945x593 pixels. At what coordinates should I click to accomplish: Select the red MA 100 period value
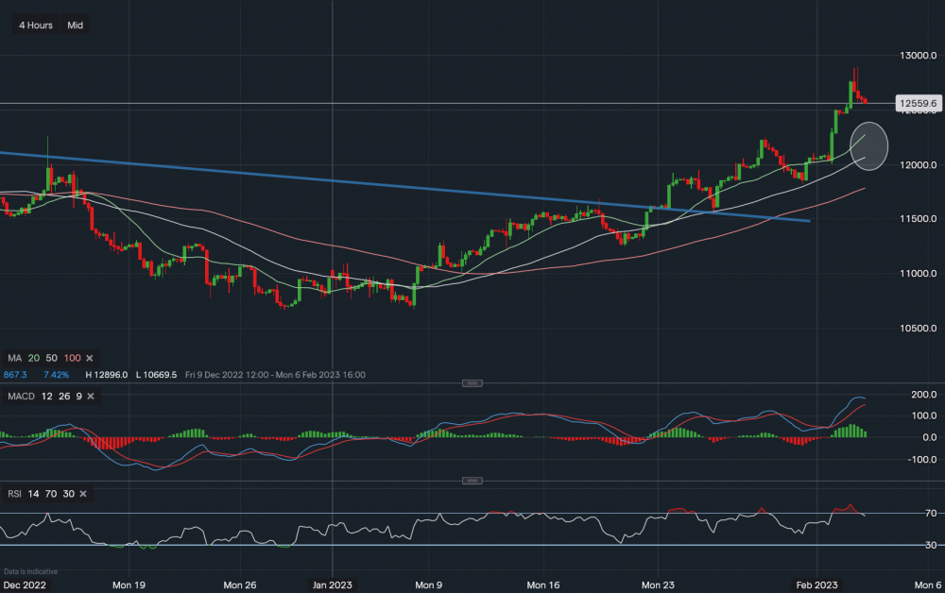[x=72, y=359]
